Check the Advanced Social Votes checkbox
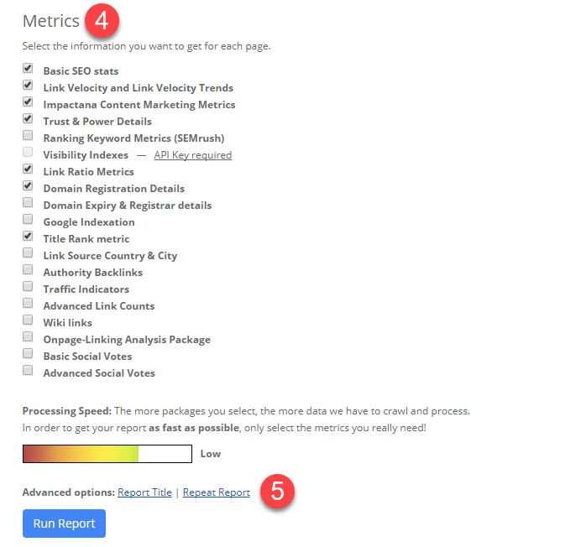The width and height of the screenshot is (586, 547). 28,370
